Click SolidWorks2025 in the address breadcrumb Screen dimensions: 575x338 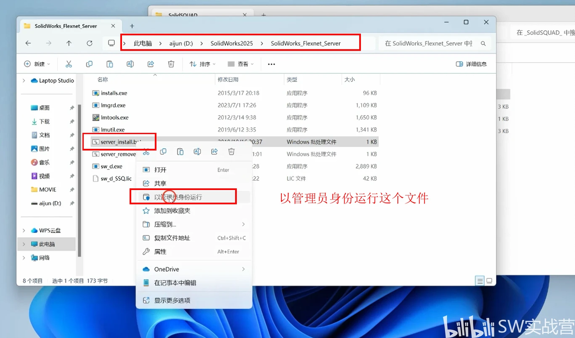(x=232, y=43)
